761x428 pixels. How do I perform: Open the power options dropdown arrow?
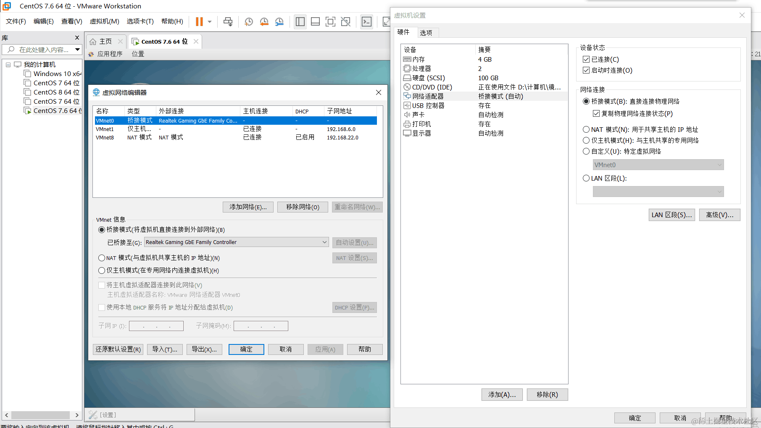(210, 21)
